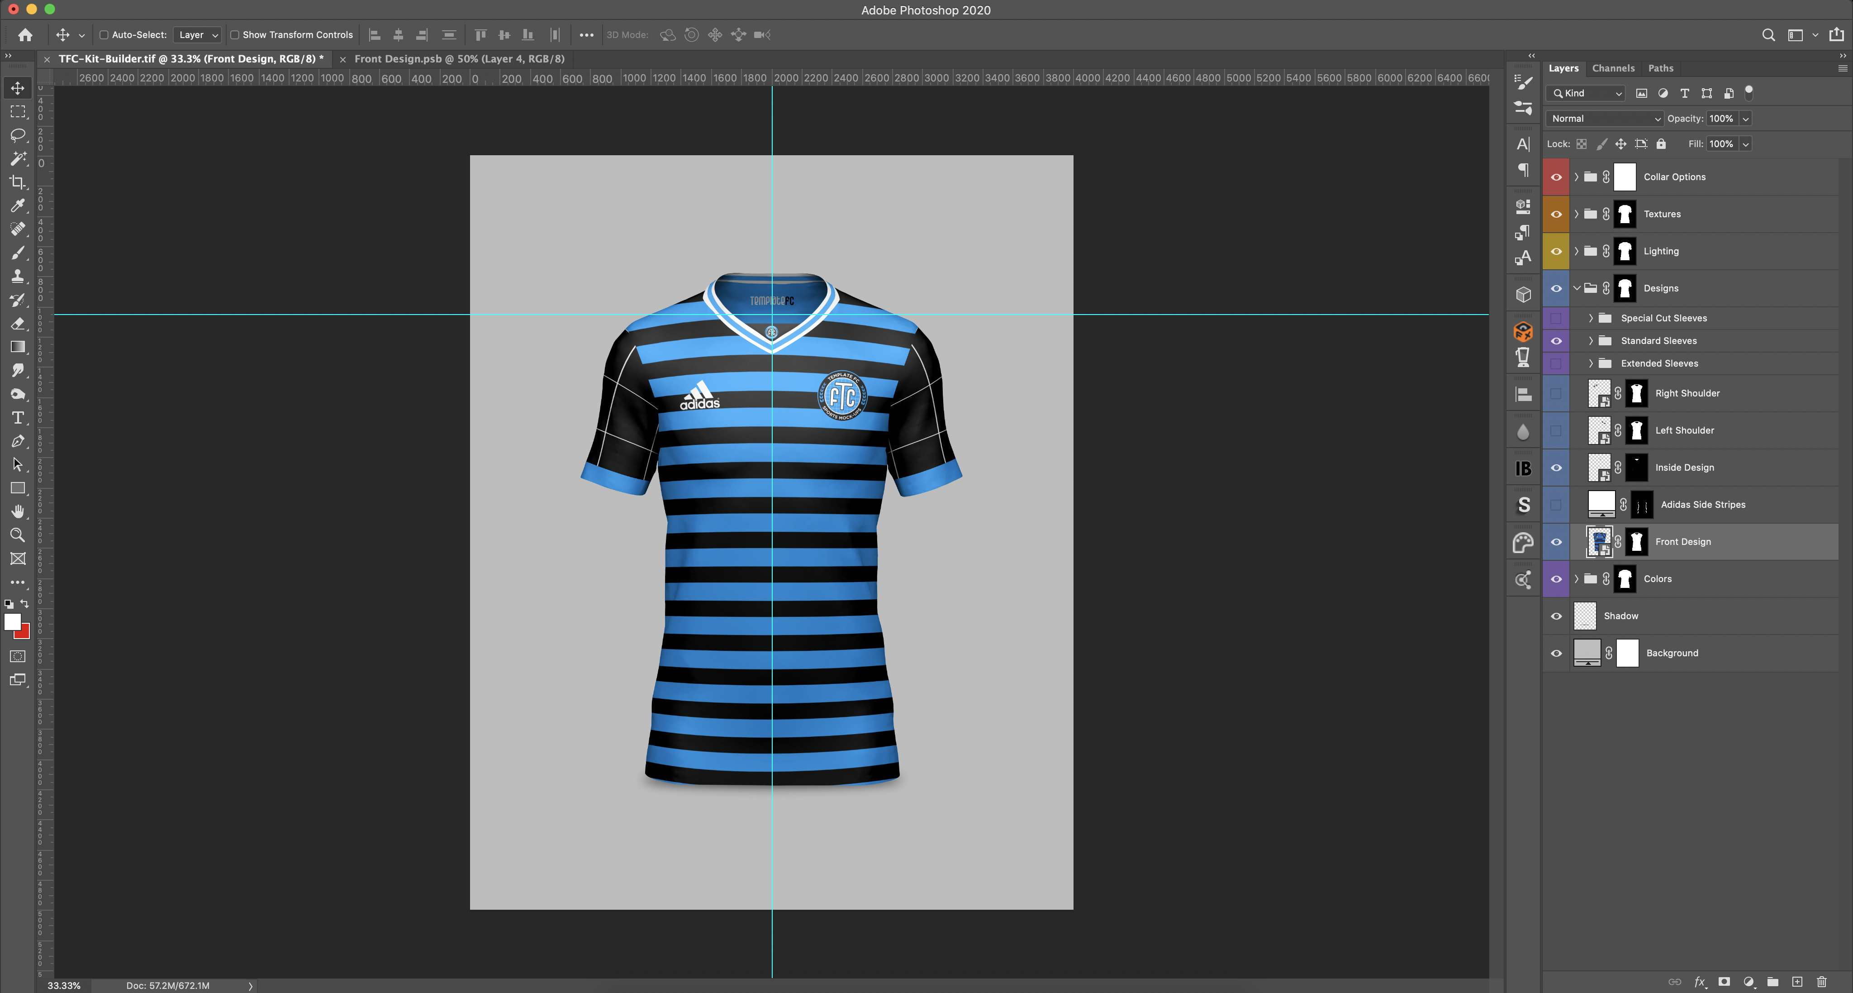The height and width of the screenshot is (993, 1853).
Task: Click the delete layer trash icon
Action: click(x=1821, y=982)
